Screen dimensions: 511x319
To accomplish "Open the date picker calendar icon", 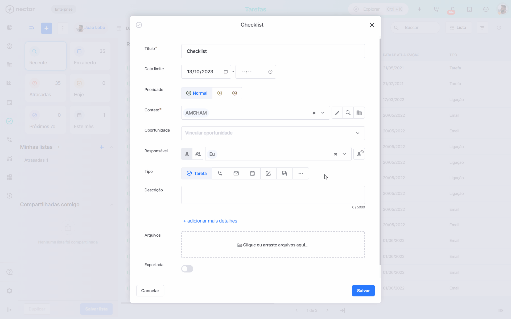I will point(226,72).
